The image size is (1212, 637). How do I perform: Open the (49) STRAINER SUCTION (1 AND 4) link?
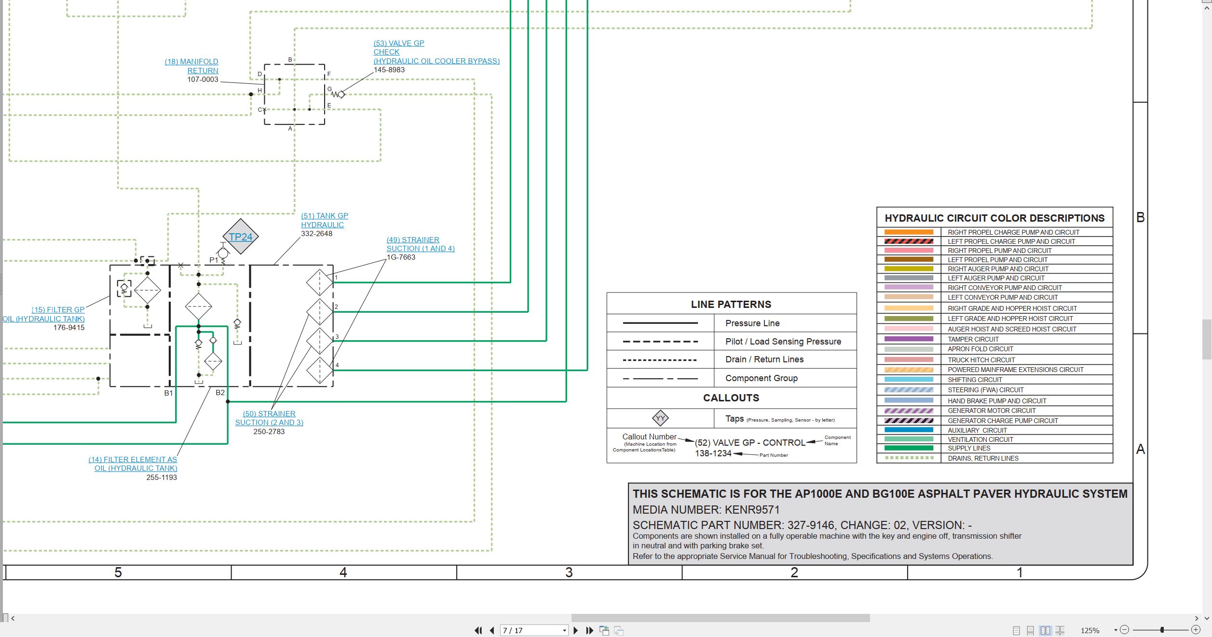420,244
